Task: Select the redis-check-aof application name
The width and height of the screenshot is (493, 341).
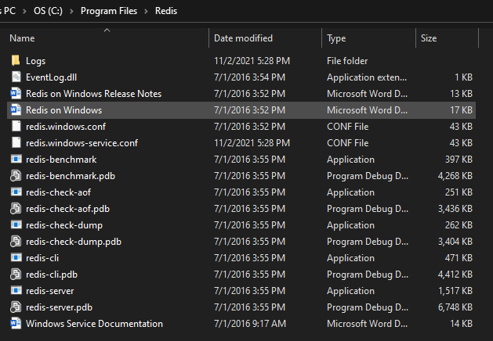Action: (58, 192)
